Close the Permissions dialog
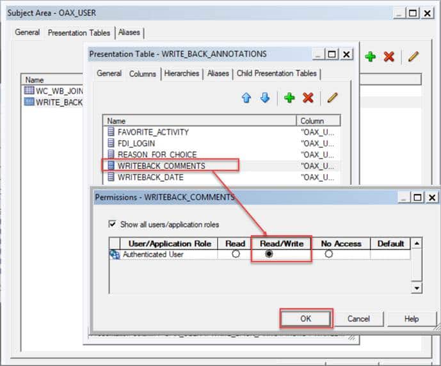Screen dimensions: 441x366 coord(431,198)
